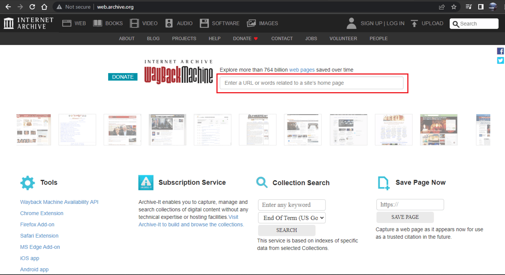Open the PEOPLE menu item
Viewport: 505px width, 275px height.
coord(378,39)
